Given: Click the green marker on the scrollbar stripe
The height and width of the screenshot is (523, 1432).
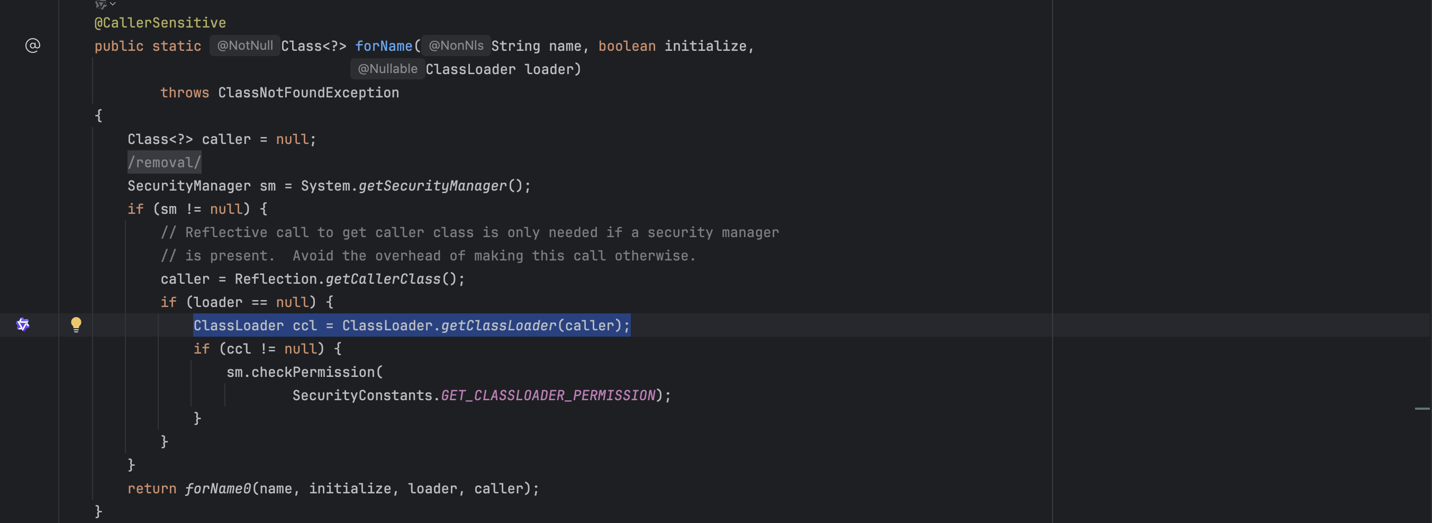Looking at the screenshot, I should coord(1421,409).
